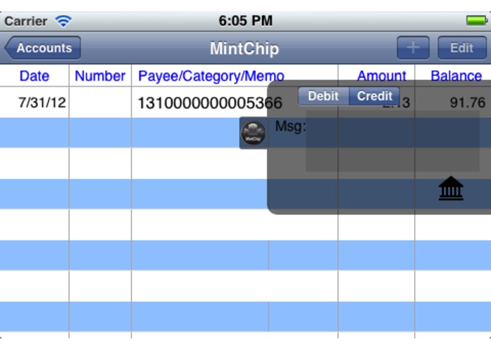The width and height of the screenshot is (491, 349).
Task: Click the Payee/Category/Memo column header
Action: pos(211,76)
